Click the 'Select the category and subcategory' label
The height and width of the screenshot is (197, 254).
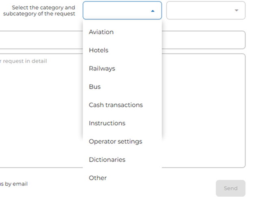click(40, 11)
